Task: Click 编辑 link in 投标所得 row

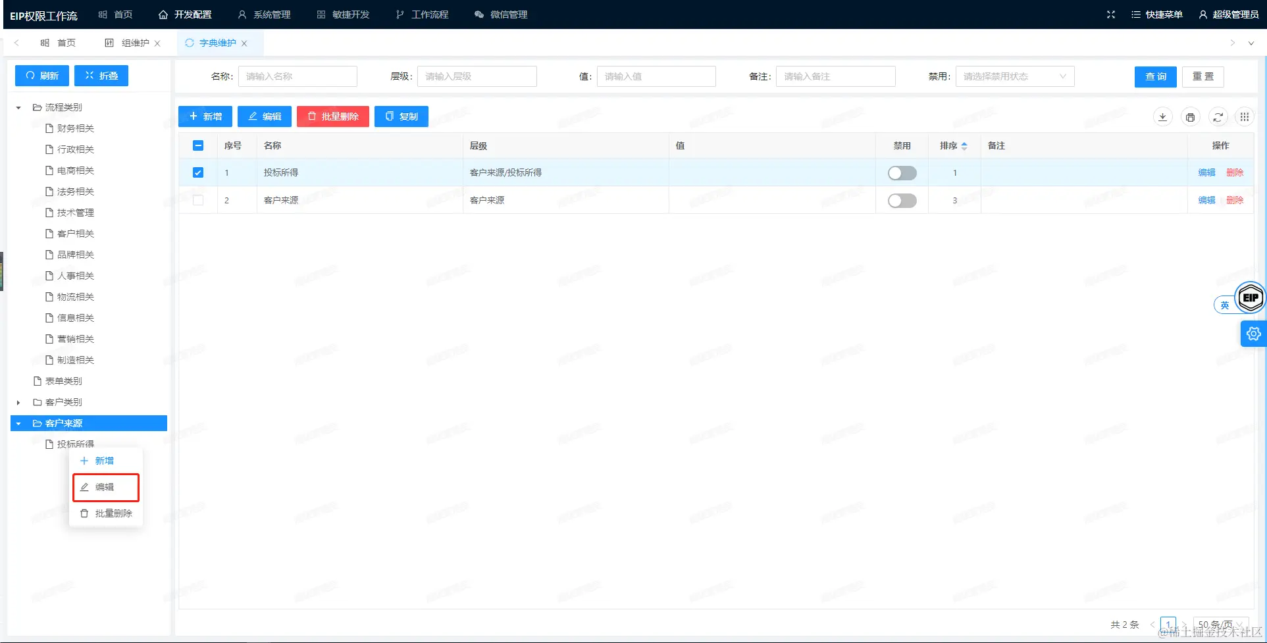Action: (1206, 172)
